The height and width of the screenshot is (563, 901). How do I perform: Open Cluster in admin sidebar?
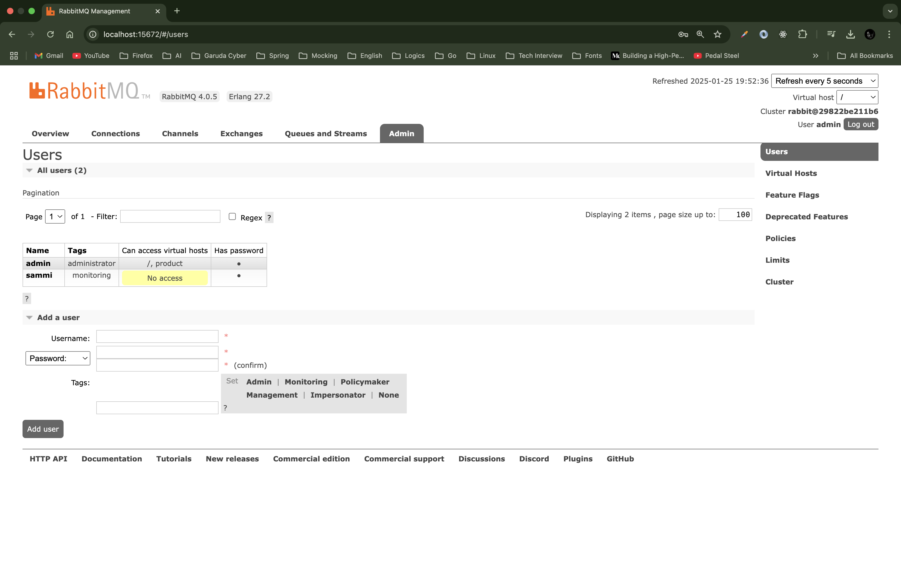click(779, 282)
